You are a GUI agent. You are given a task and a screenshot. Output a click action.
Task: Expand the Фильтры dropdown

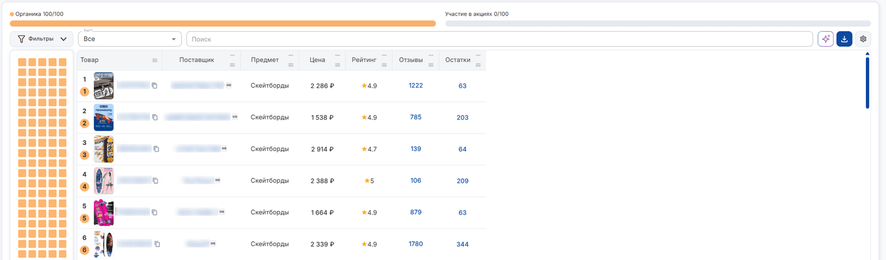pyautogui.click(x=42, y=39)
